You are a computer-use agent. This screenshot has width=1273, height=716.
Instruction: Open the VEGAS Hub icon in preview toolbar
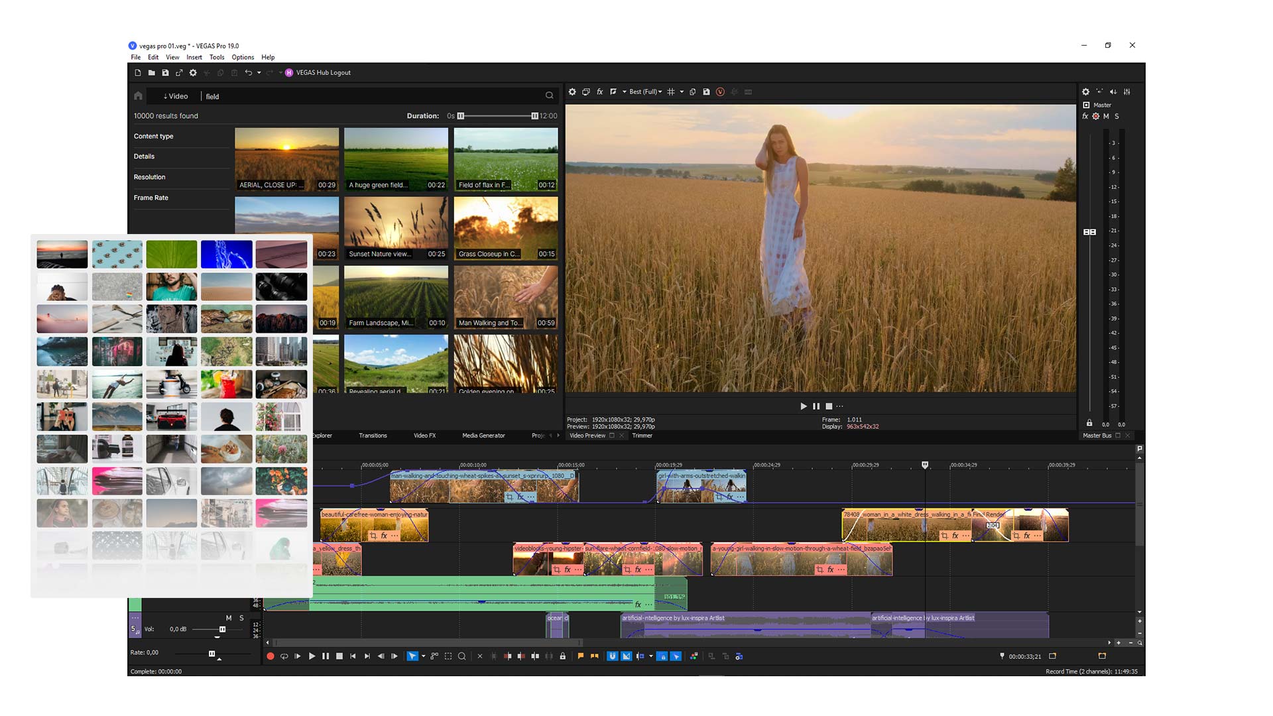tap(721, 92)
